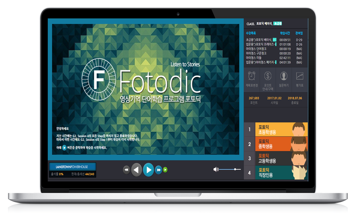Click the session count 44/240
The height and width of the screenshot is (214, 356).
coord(90,174)
